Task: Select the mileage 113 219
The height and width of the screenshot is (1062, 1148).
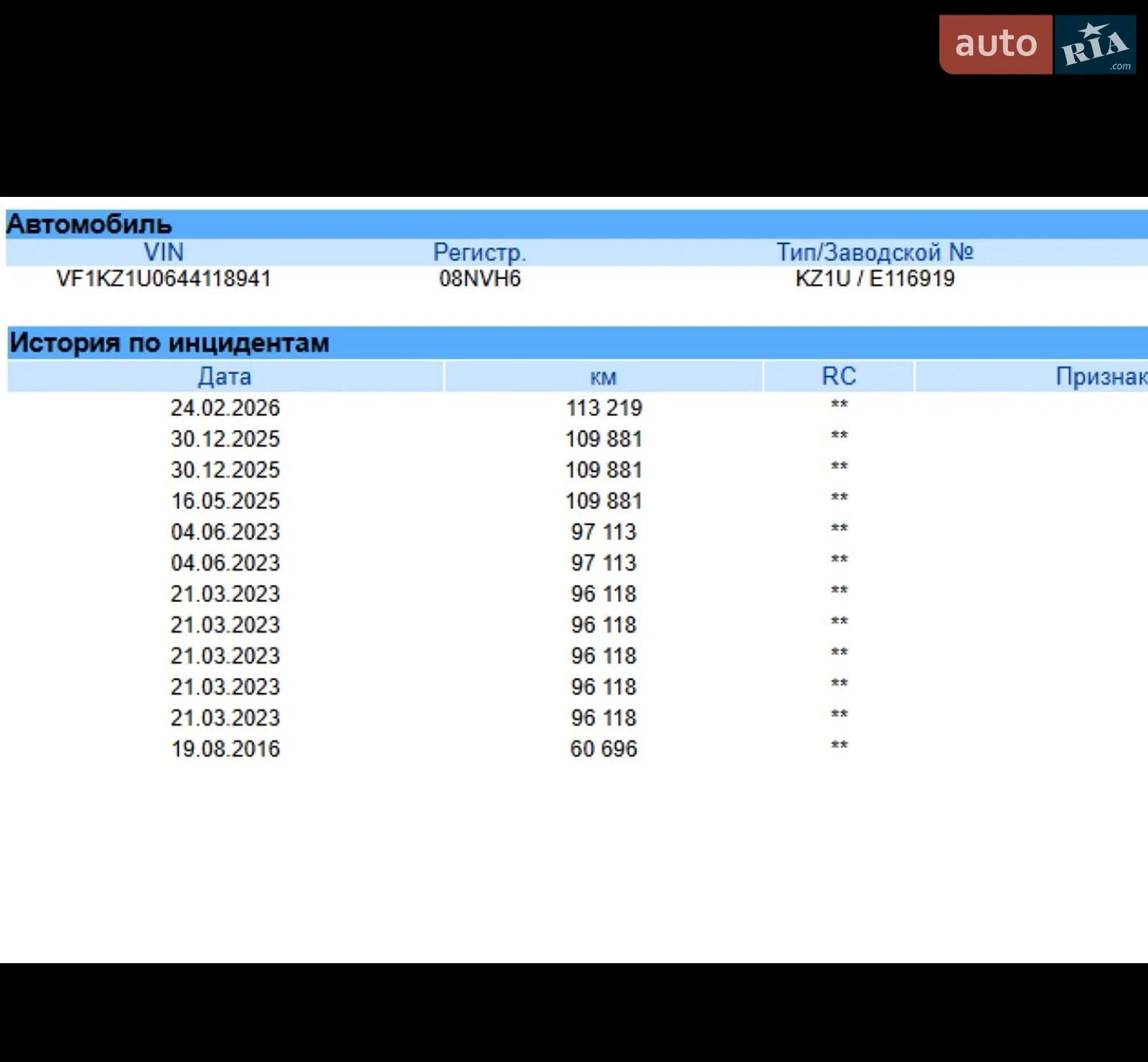Action: point(604,408)
